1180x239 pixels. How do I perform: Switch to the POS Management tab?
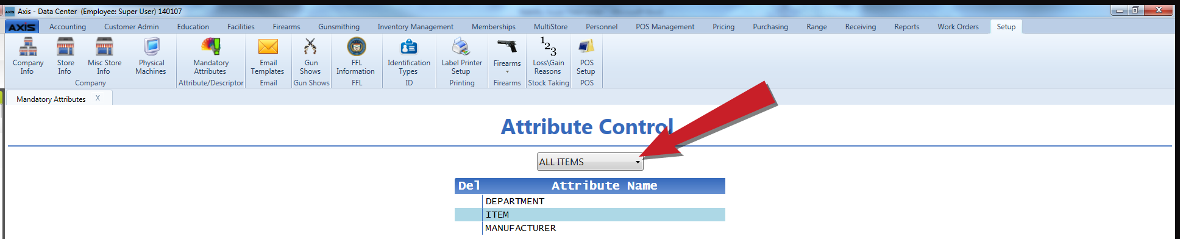(x=665, y=27)
